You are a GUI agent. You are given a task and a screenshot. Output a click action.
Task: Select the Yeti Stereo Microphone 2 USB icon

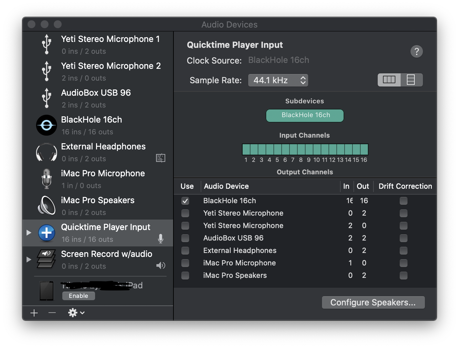(x=47, y=71)
